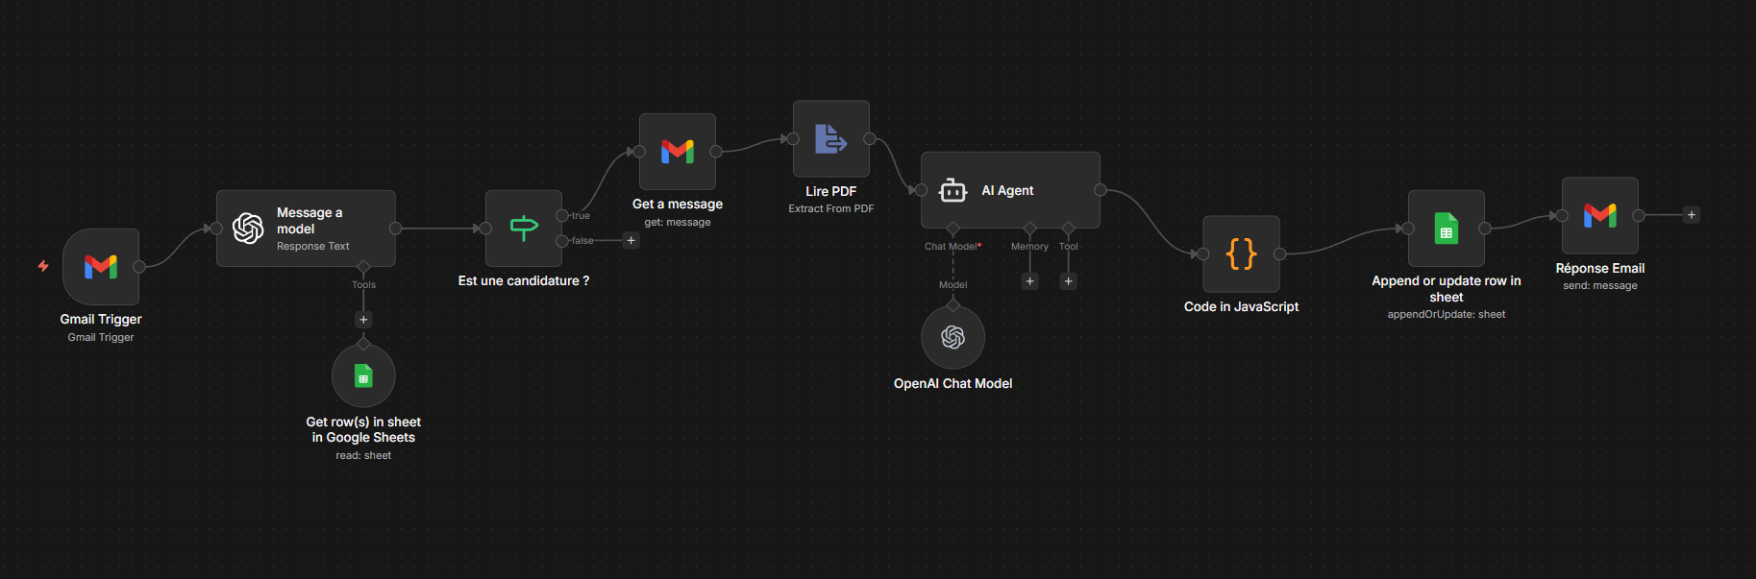Add a tool under Message a model
Image resolution: width=1756 pixels, height=579 pixels.
(363, 320)
